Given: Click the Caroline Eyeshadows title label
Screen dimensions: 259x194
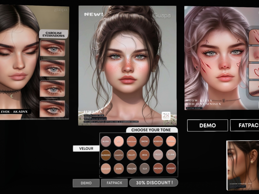Looking at the screenshot, I should (54, 34).
